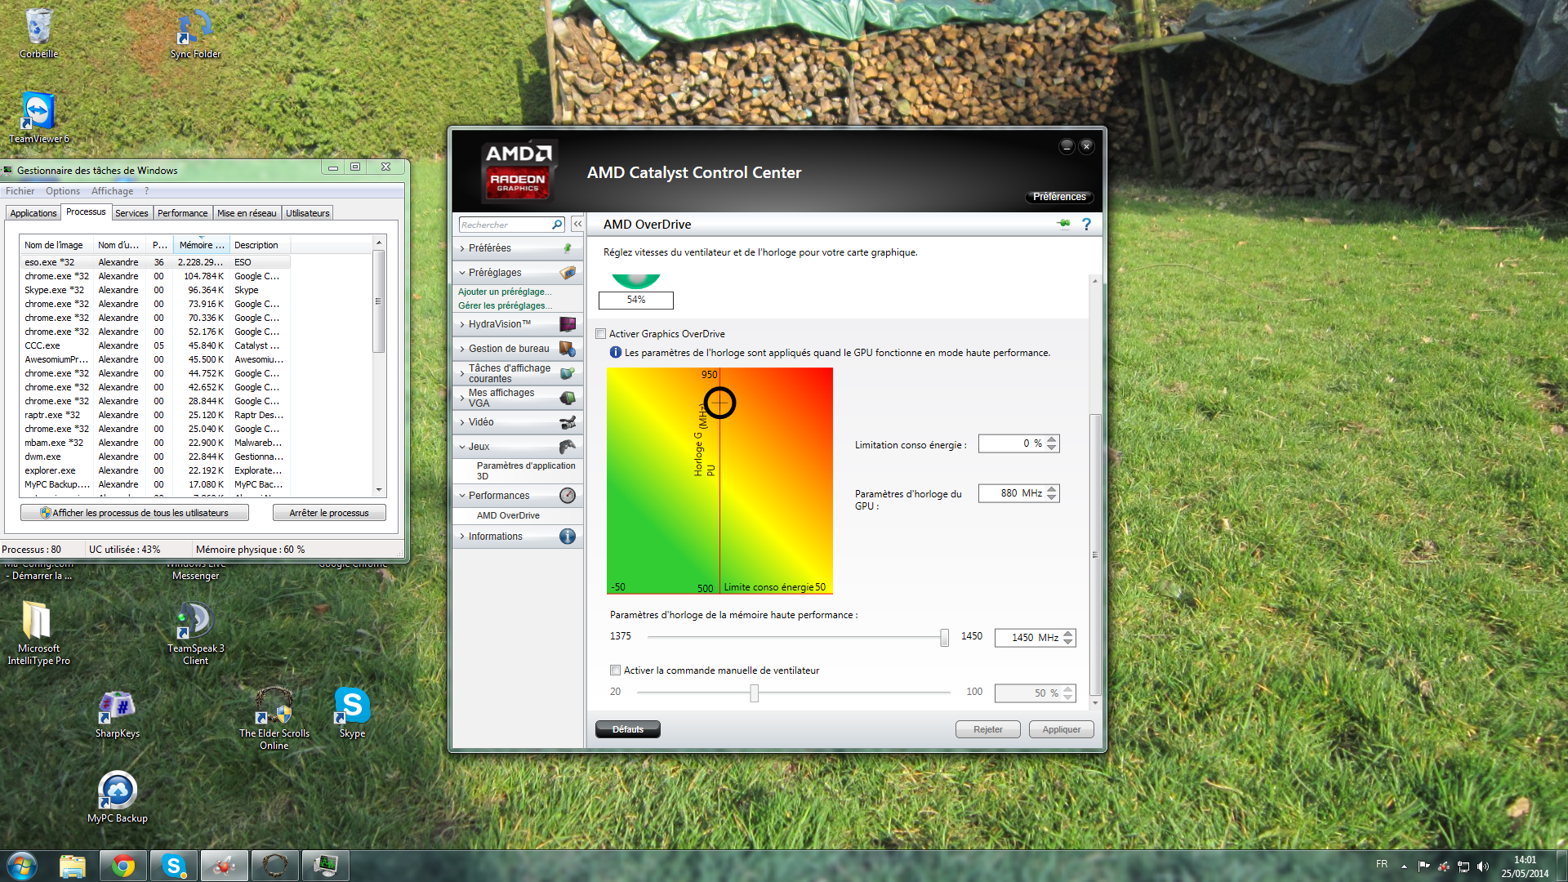Viewport: 1568px width, 882px height.
Task: Click the green pin icon beside help
Action: [1063, 224]
